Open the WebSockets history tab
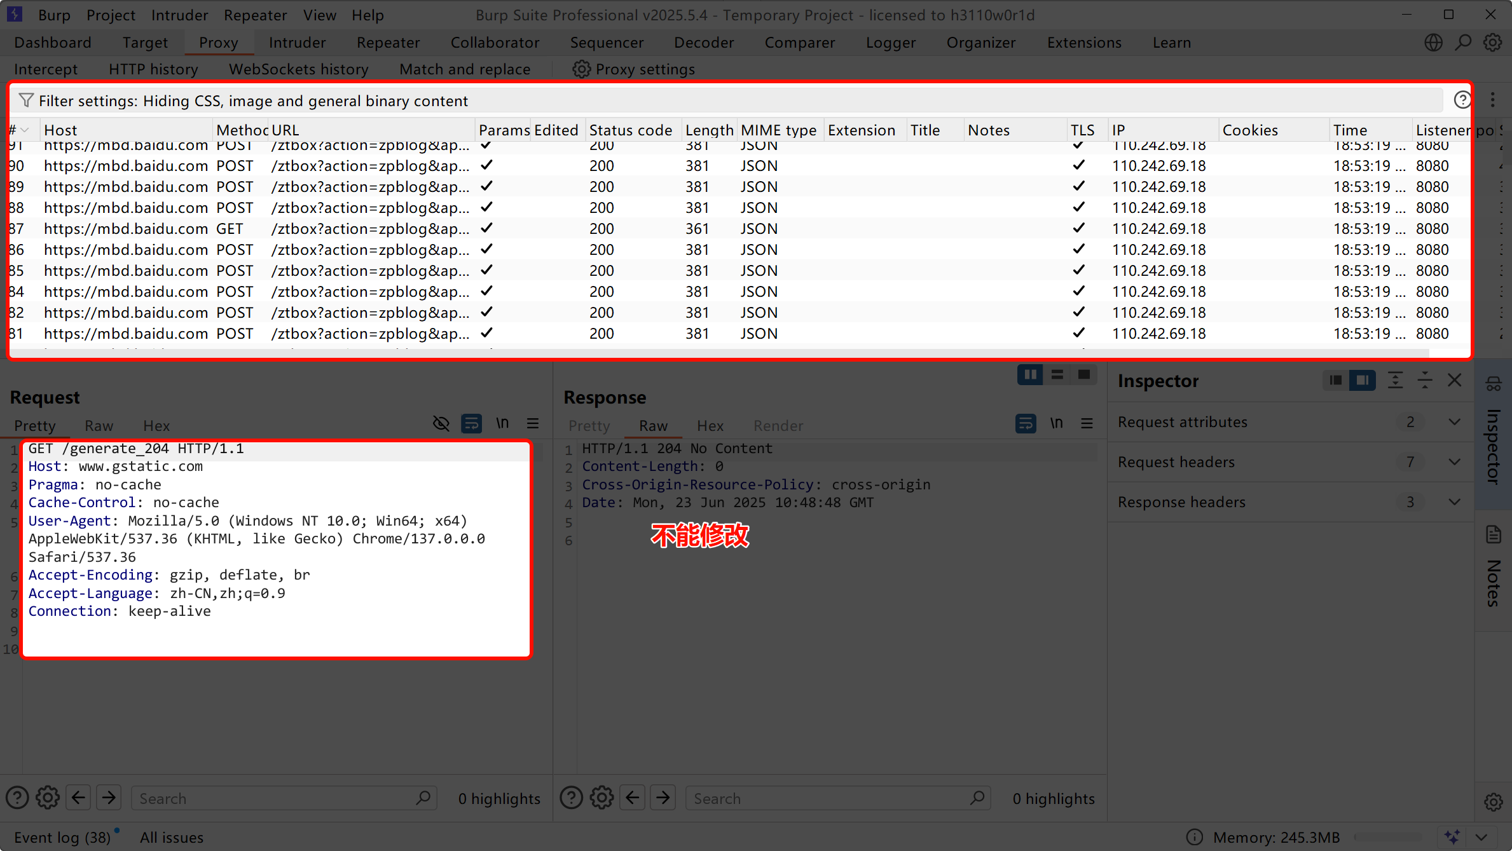 (298, 69)
